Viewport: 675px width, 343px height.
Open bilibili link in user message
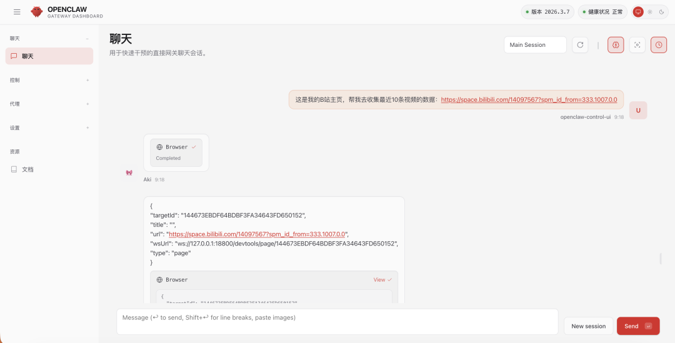click(529, 99)
